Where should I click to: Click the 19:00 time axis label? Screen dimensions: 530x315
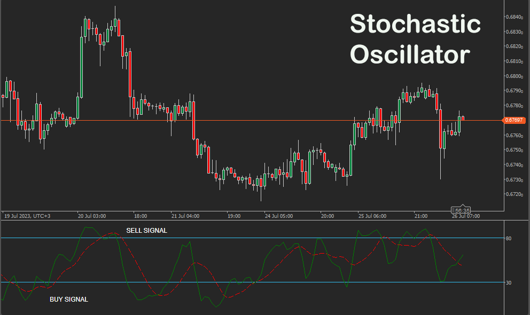[x=234, y=216]
